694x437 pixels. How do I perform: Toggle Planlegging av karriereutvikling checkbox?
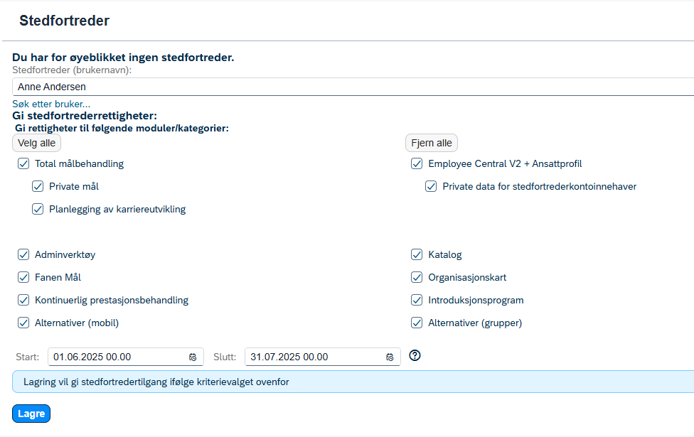click(38, 209)
